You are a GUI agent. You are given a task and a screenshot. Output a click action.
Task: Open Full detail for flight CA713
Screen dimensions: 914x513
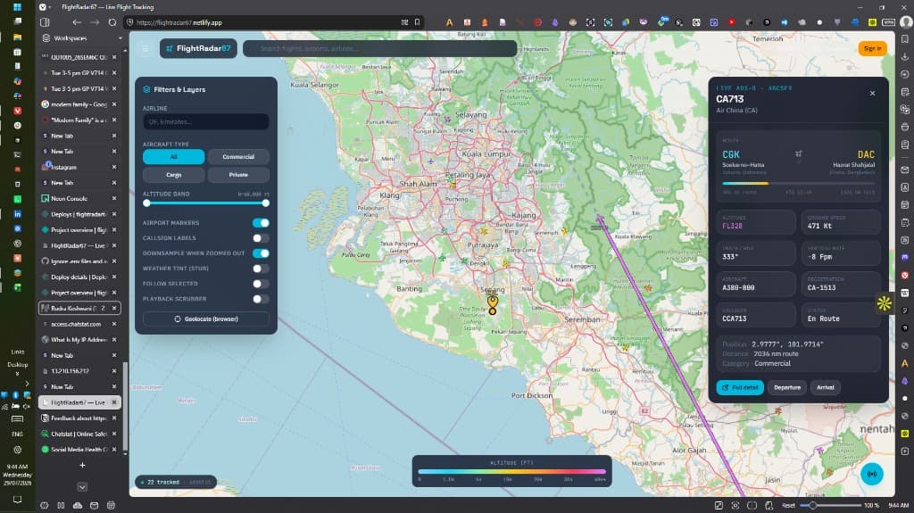click(740, 387)
